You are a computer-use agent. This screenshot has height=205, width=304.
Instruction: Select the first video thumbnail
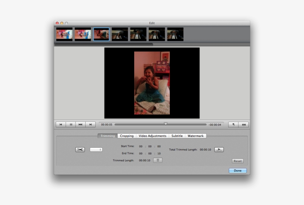[x=65, y=34]
